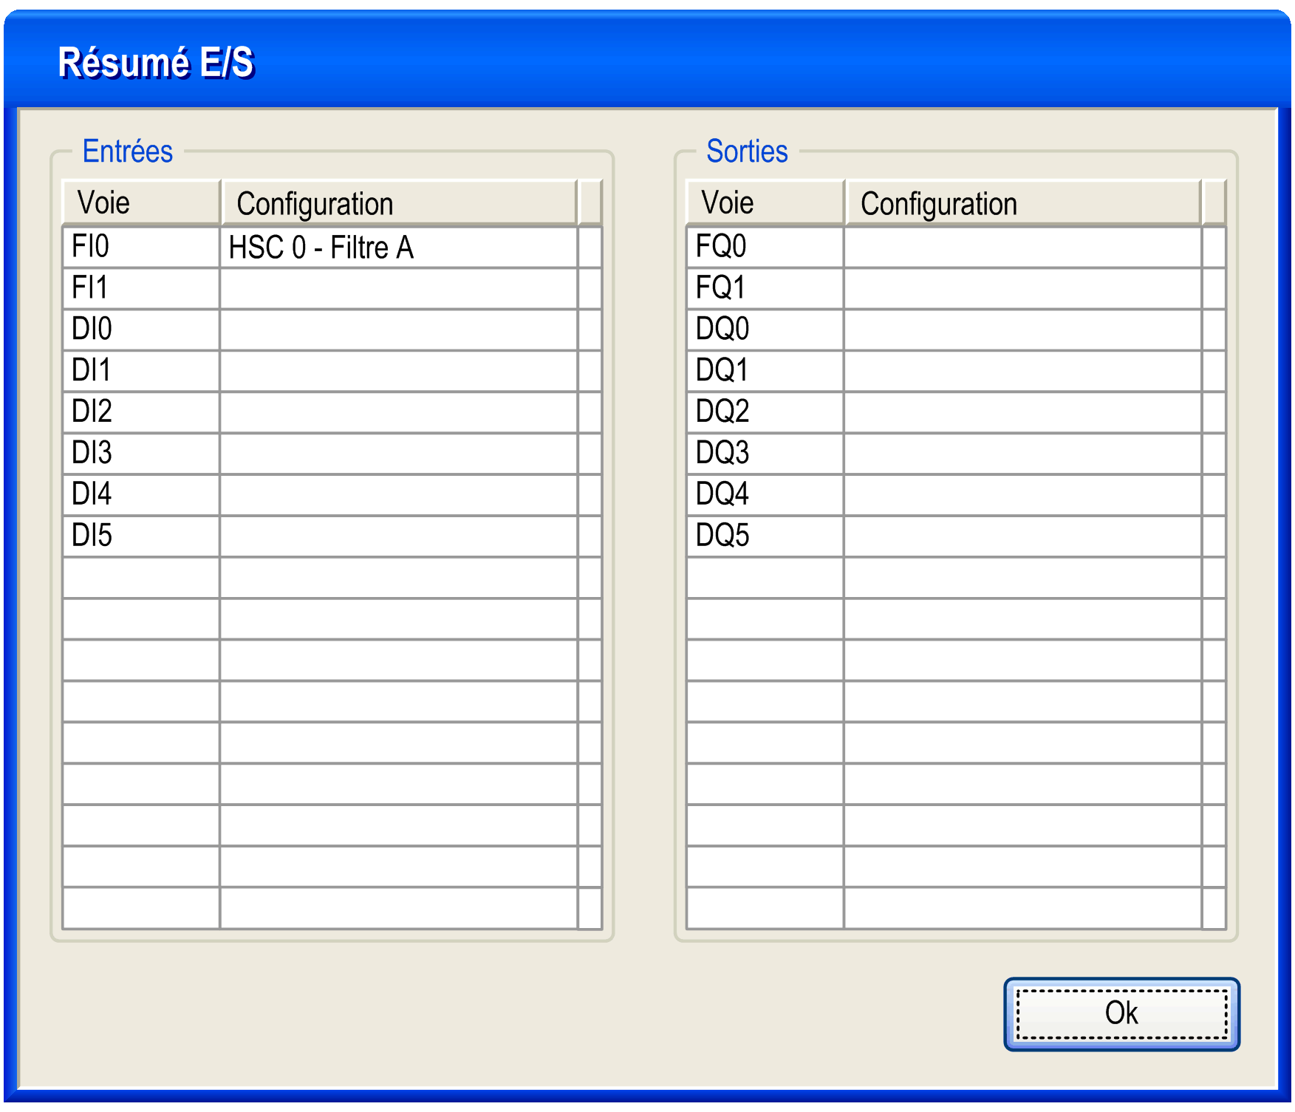The height and width of the screenshot is (1112, 1295).
Task: Select DI0 in the Entrées table
Action: (x=140, y=330)
